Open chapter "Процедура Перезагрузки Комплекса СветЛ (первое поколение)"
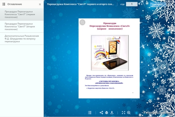This screenshot has height=117, width=175. [22, 14]
